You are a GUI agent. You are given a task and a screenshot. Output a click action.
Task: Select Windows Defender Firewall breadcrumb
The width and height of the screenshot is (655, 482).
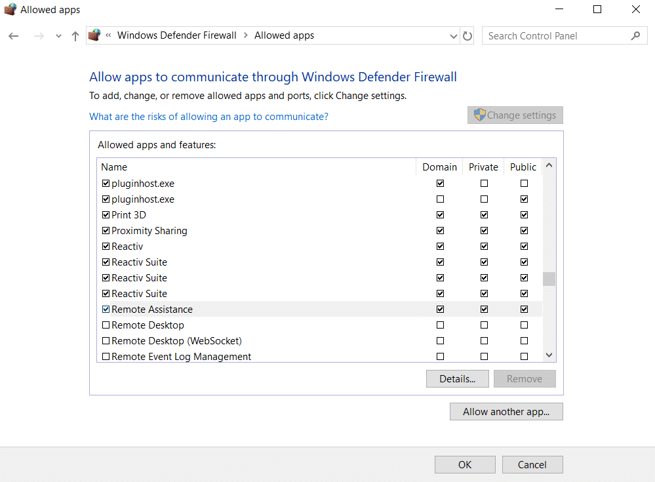click(x=176, y=35)
